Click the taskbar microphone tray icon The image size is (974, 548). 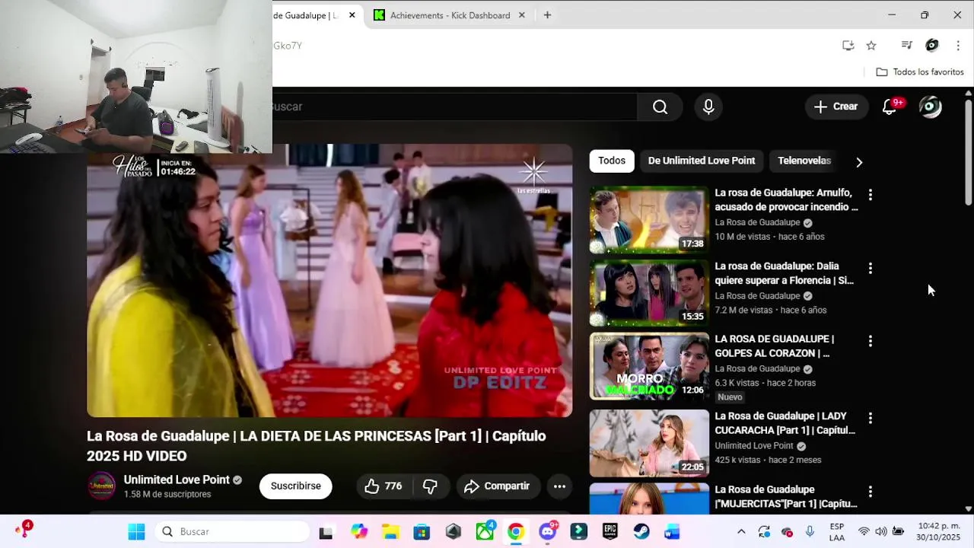[x=810, y=531]
